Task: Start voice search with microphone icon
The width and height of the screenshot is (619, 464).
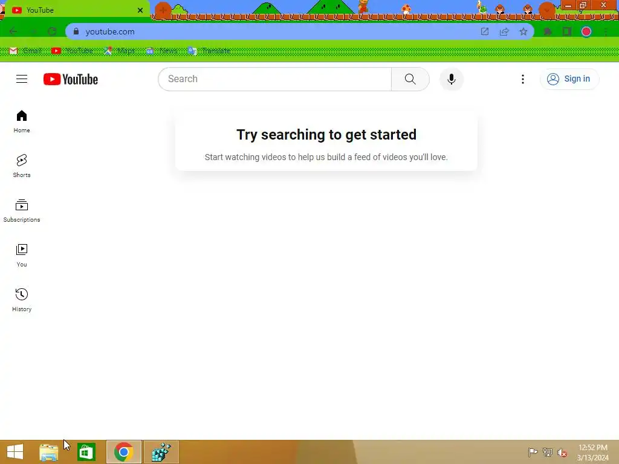Action: point(451,79)
